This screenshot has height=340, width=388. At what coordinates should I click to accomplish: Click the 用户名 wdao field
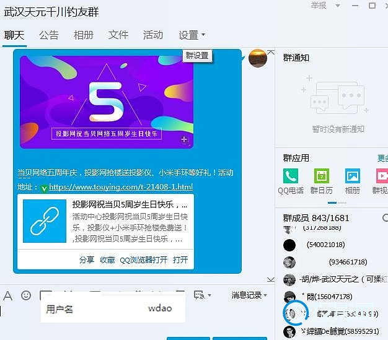click(x=113, y=308)
